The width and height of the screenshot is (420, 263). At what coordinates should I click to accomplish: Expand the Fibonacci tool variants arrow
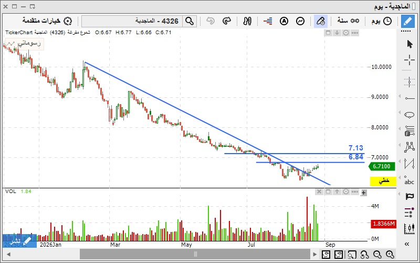pyautogui.click(x=400, y=128)
